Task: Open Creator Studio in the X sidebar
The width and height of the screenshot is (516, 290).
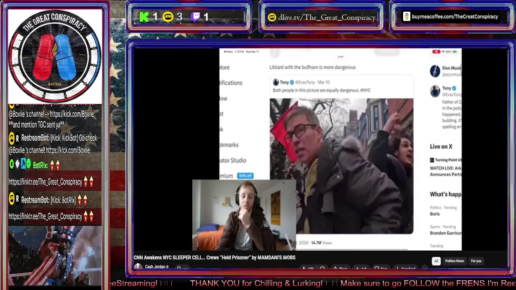Action: coord(233,160)
